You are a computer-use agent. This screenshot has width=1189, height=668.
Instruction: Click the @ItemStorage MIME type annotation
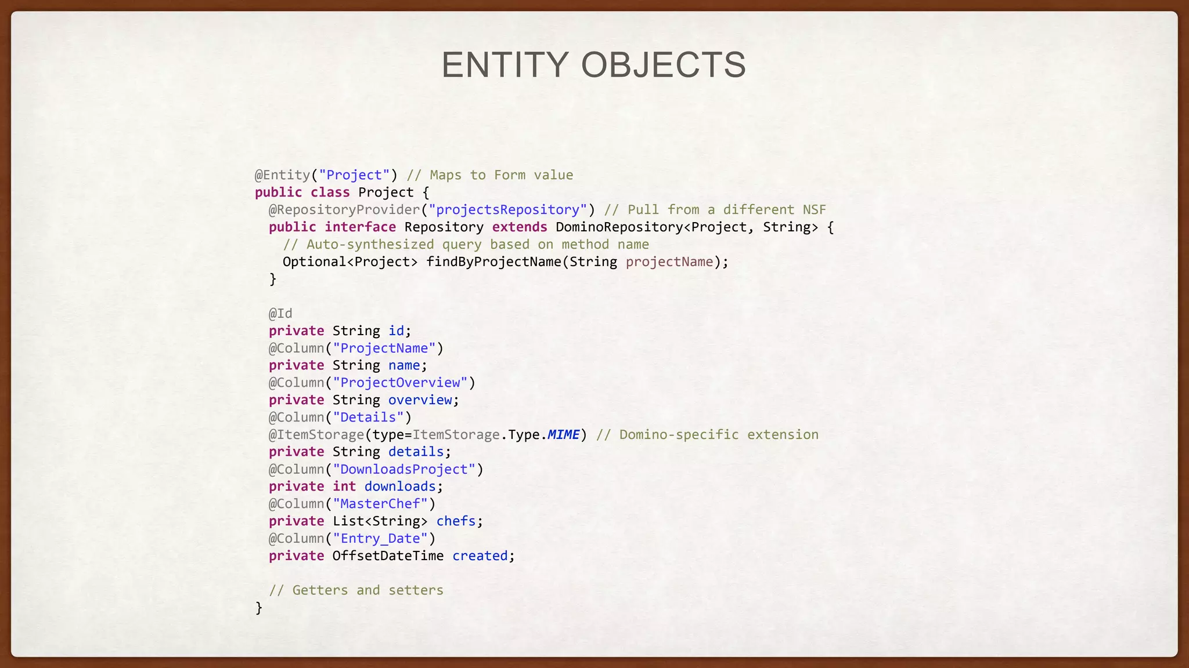tap(428, 435)
